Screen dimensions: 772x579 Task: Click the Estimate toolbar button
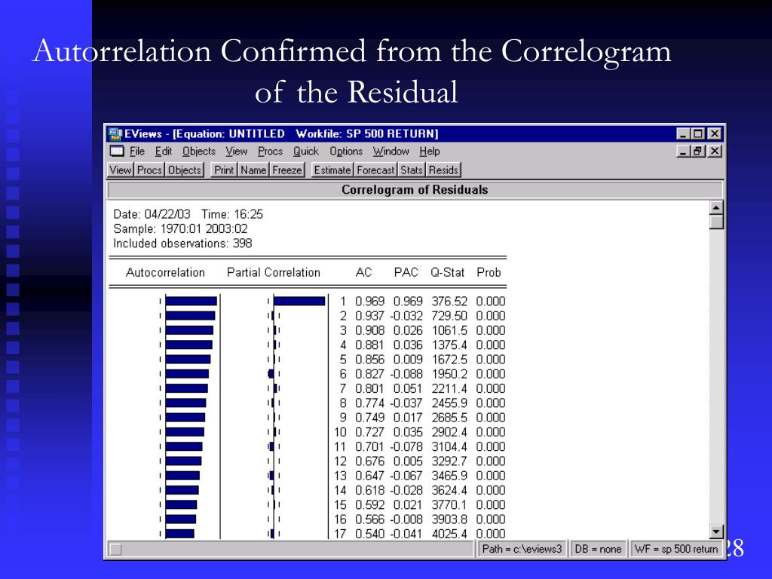332,170
